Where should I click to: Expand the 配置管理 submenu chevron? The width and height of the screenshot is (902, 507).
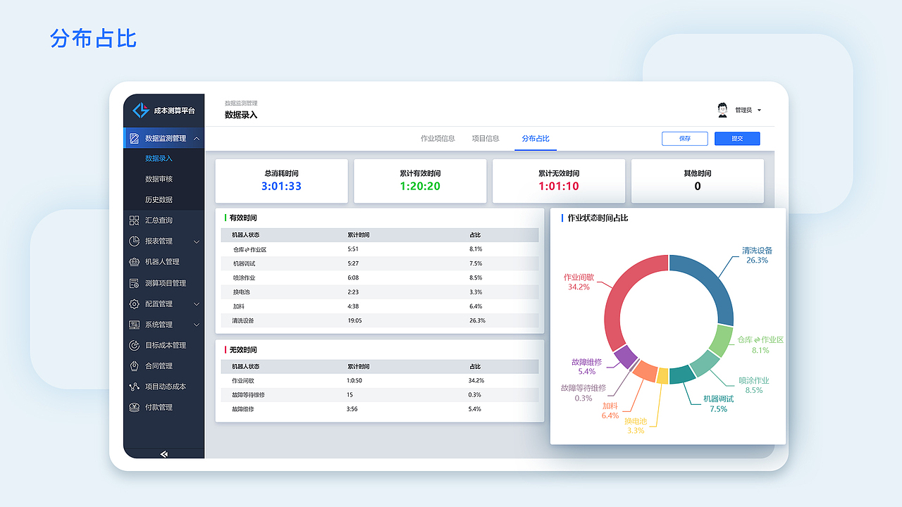click(196, 303)
